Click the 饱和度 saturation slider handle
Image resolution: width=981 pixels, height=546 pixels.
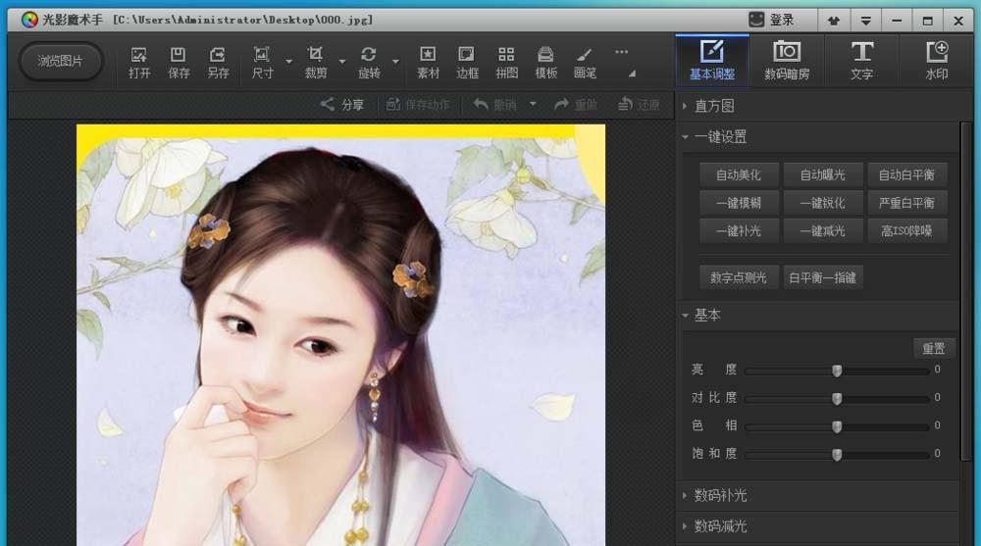pyautogui.click(x=837, y=455)
